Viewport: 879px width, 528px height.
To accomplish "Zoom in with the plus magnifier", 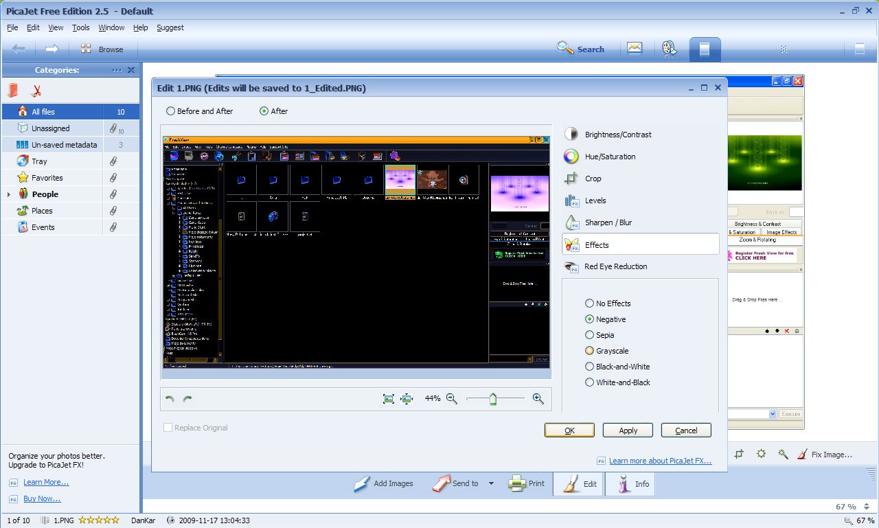I will coord(538,398).
